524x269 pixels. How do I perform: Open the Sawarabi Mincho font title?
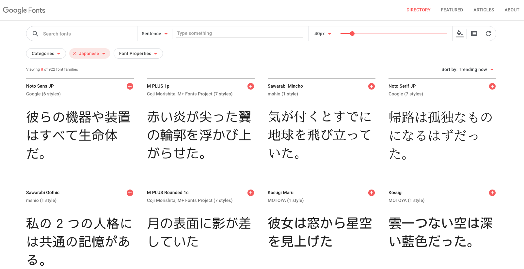[285, 86]
